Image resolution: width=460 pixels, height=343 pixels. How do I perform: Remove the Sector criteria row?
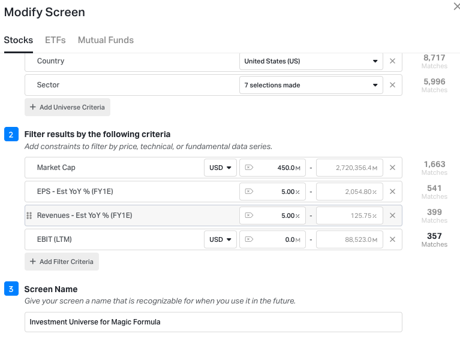coord(392,85)
